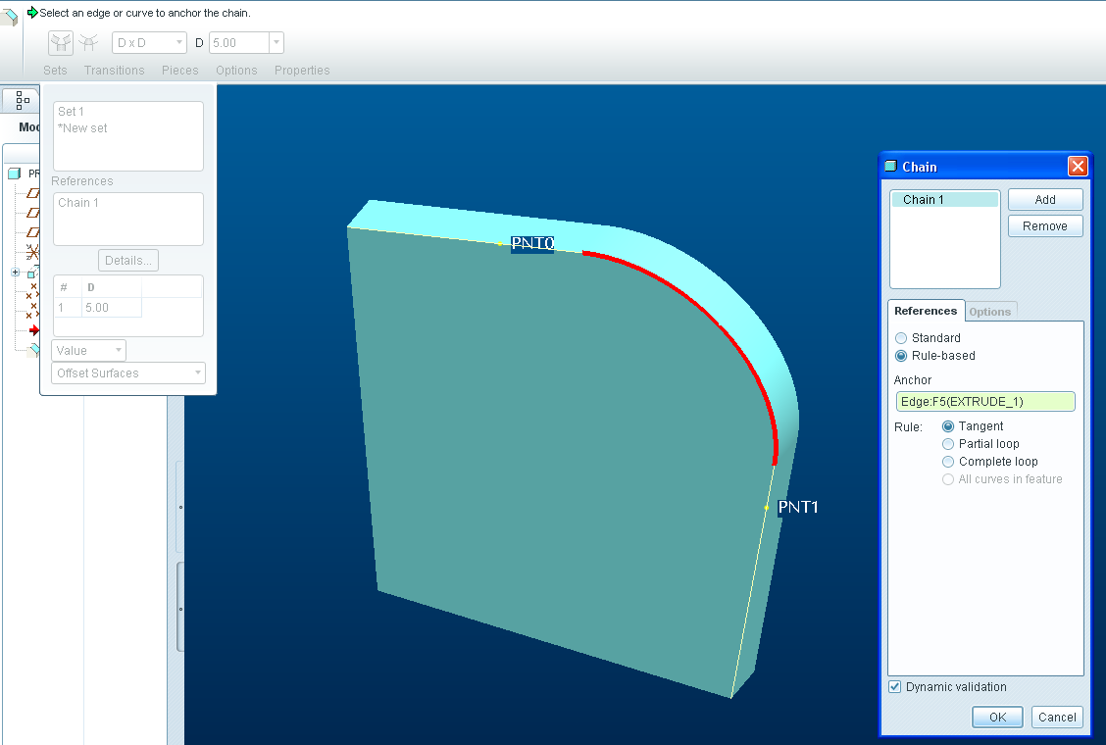1106x745 pixels.
Task: Select PNT1 datum point in the viewport
Action: (x=767, y=507)
